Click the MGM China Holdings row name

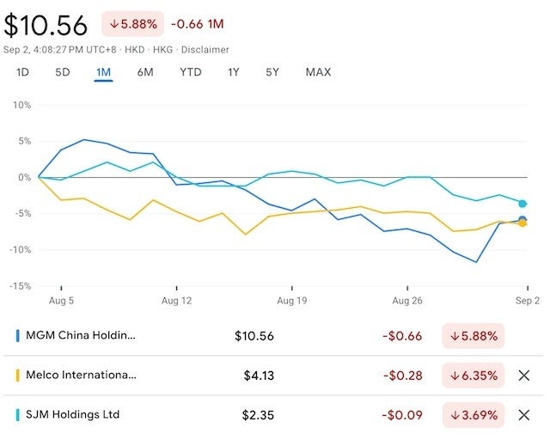81,335
